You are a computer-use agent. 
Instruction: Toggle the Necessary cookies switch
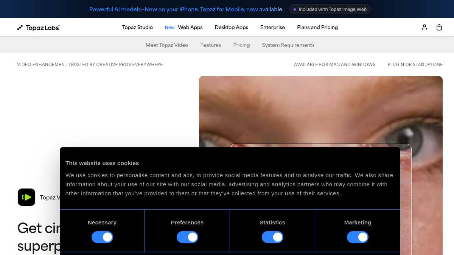[102, 237]
